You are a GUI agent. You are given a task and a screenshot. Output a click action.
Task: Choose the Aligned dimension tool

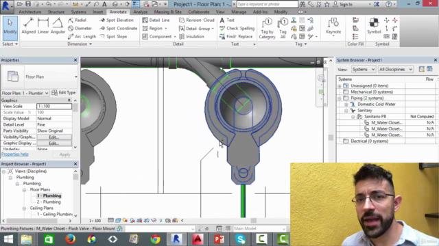tap(28, 26)
